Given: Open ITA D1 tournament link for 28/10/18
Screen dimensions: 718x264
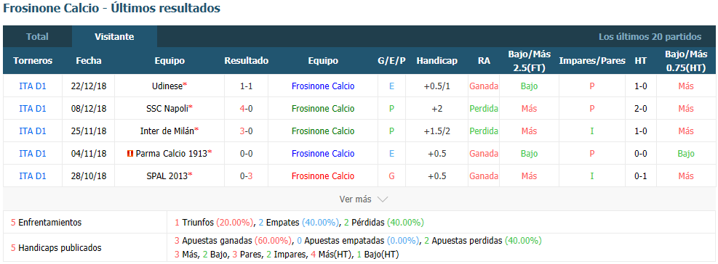Looking at the screenshot, I should (33, 176).
